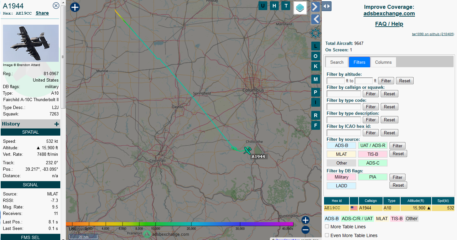Open the map layers selector
This screenshot has height=240, width=457.
[x=300, y=7]
